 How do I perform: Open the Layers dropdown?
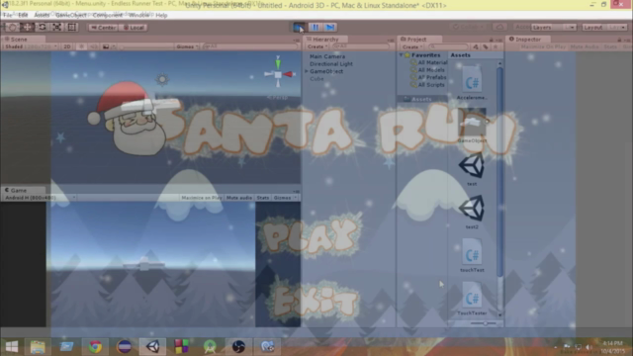click(x=553, y=28)
